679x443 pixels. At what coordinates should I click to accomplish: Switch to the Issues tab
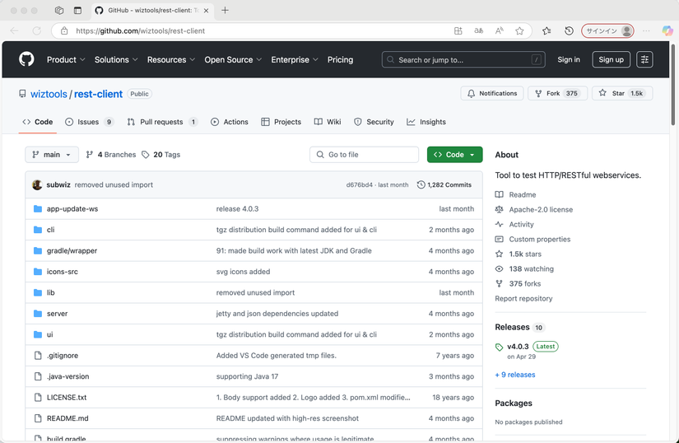point(89,122)
